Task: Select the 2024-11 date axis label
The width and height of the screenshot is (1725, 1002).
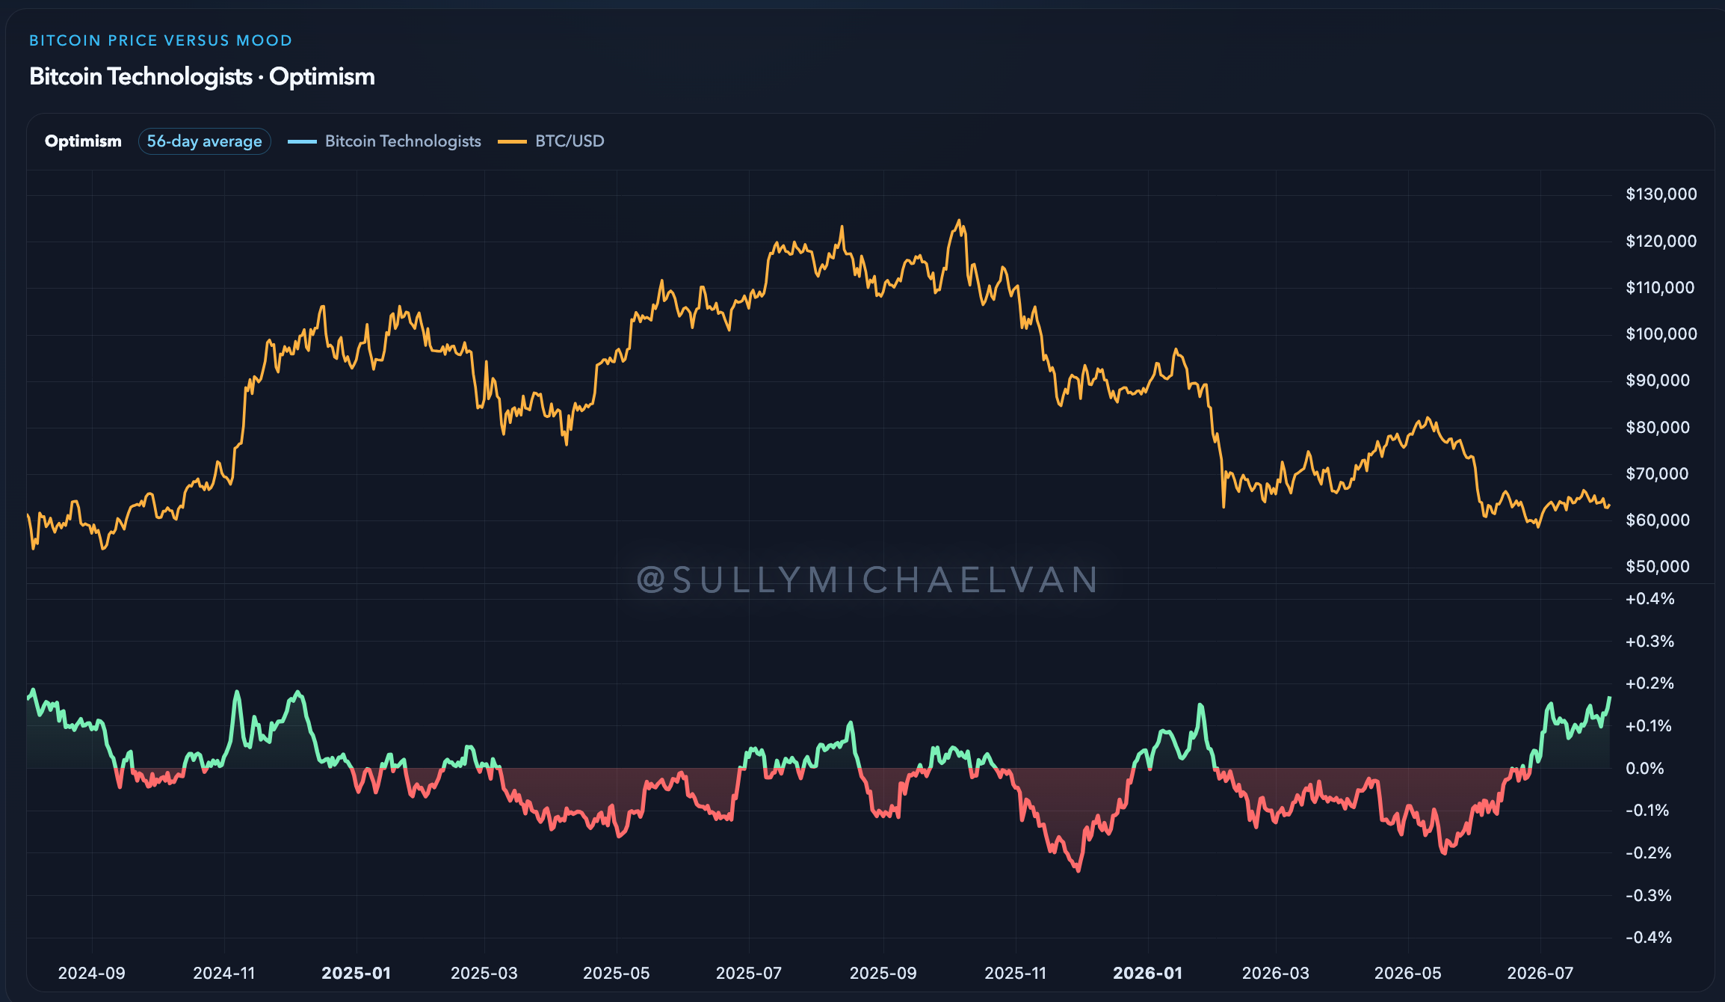Action: [224, 973]
